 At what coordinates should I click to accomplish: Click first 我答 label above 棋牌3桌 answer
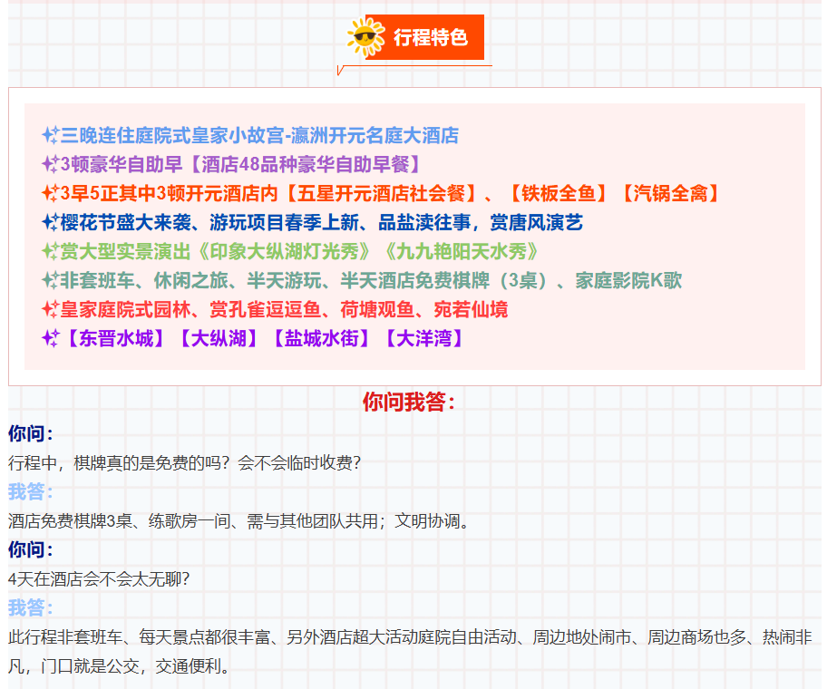31,492
